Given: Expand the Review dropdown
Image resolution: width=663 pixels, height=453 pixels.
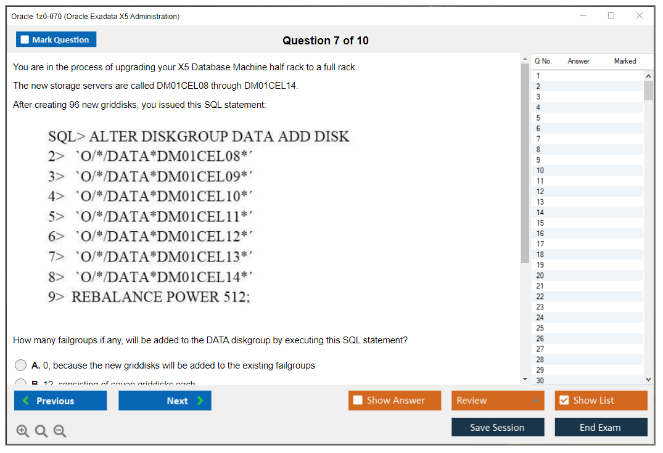Looking at the screenshot, I should (x=534, y=401).
